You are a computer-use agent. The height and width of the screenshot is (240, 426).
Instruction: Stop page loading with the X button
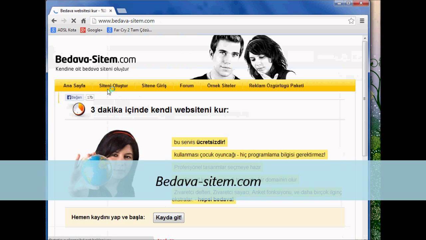74,21
